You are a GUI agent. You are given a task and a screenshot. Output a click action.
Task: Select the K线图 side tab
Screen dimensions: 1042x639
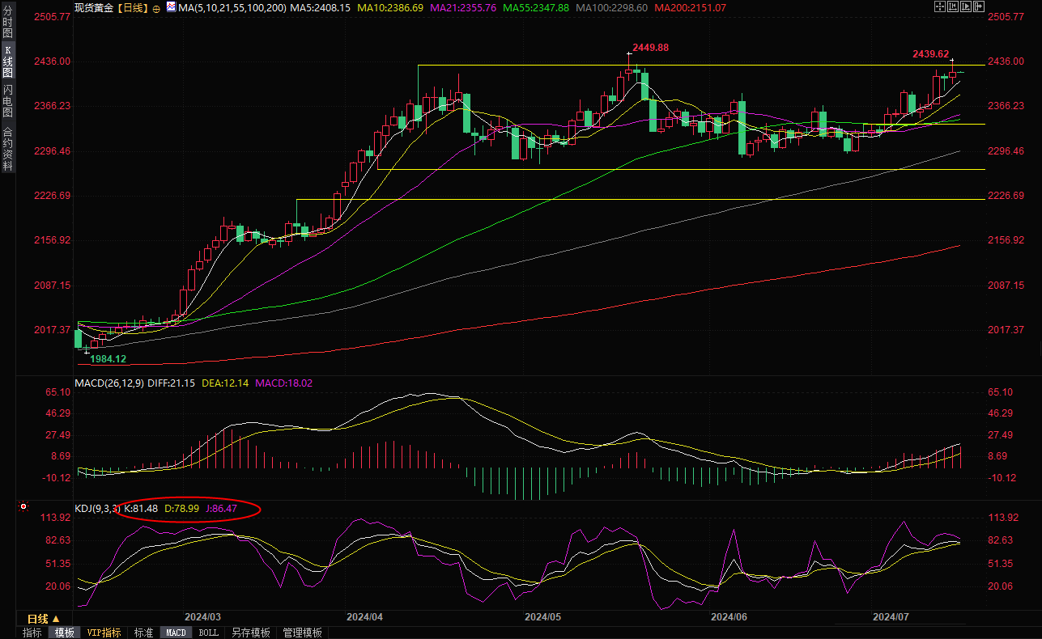pos(7,61)
